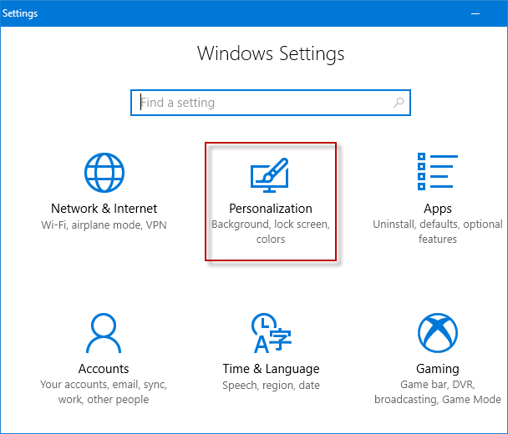508x434 pixels.
Task: Open the Apps list icon
Action: 438,172
